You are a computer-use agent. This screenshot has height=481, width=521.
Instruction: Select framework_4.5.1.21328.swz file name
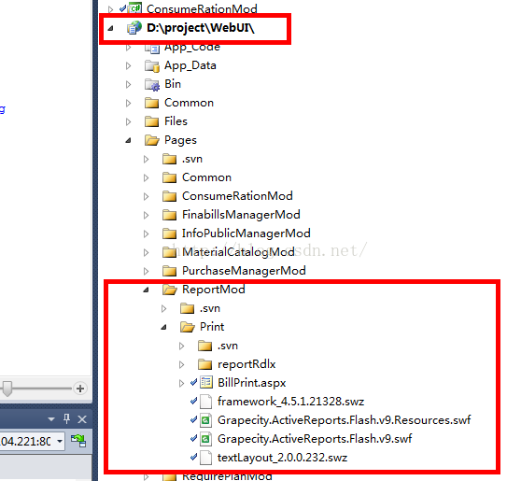(x=290, y=402)
